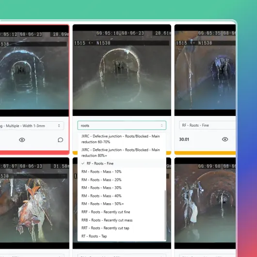Toggle eye icon next to 30.01 value
The image size is (257, 257).
coord(225,139)
